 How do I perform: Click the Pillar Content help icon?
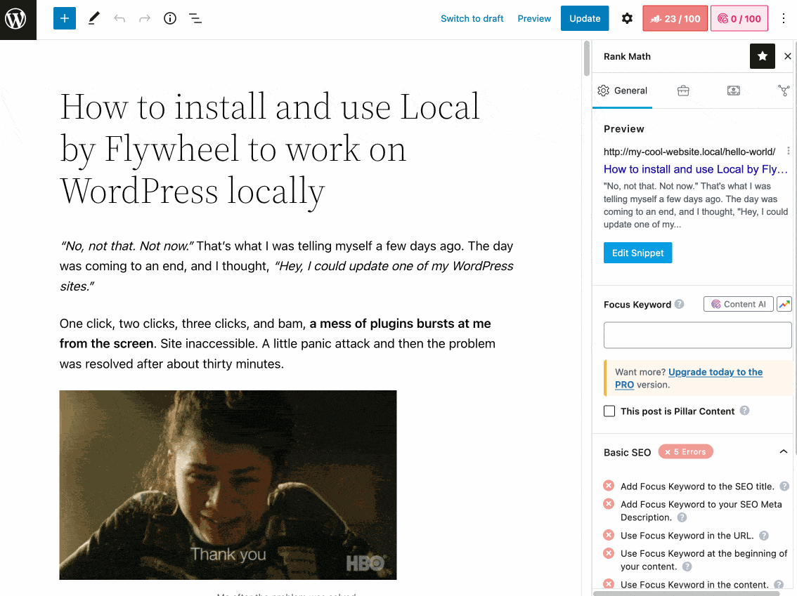(744, 411)
